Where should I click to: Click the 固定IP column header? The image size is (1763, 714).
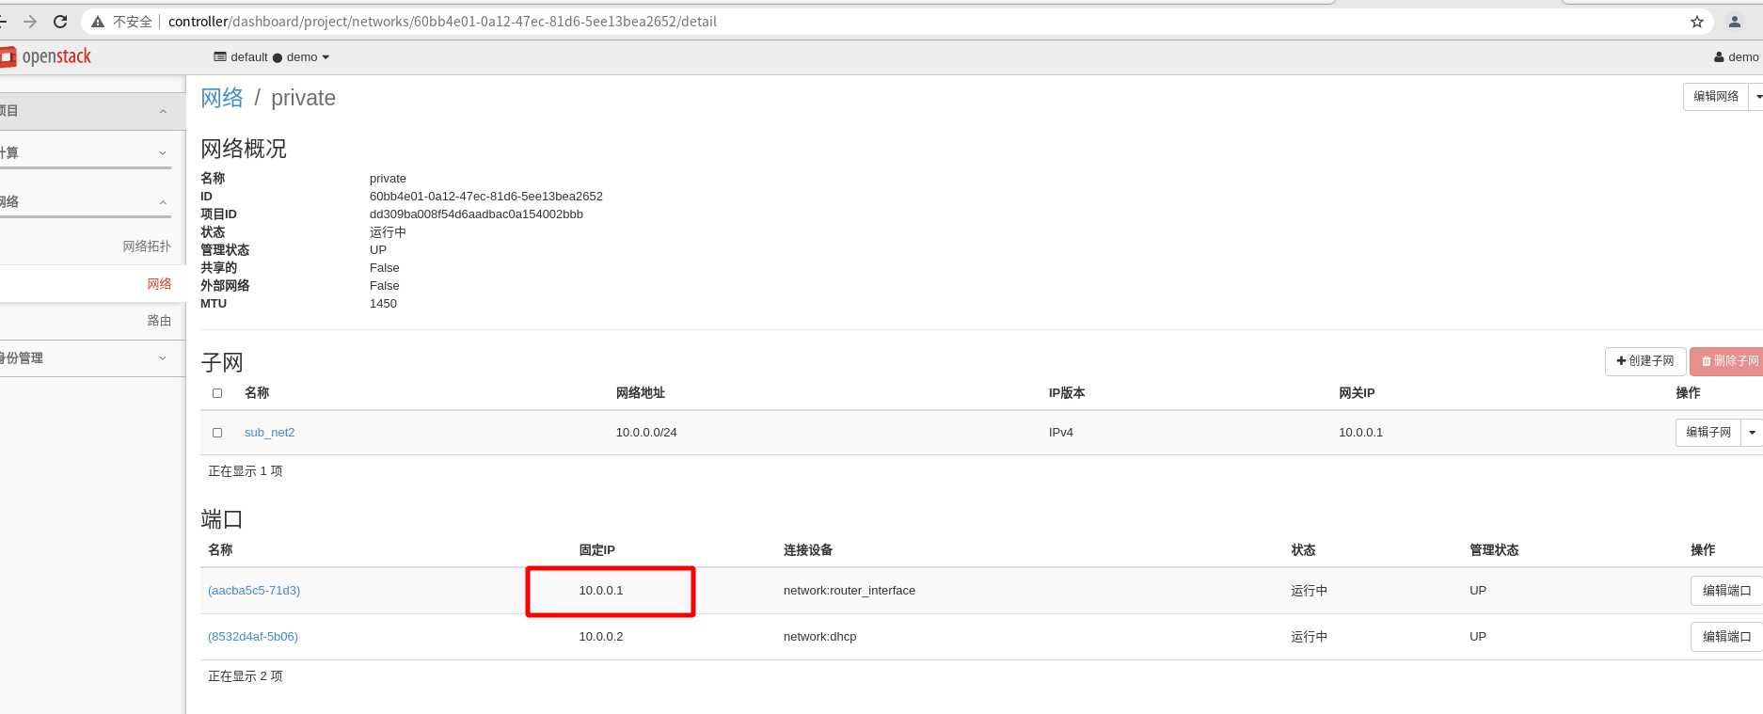tap(596, 550)
